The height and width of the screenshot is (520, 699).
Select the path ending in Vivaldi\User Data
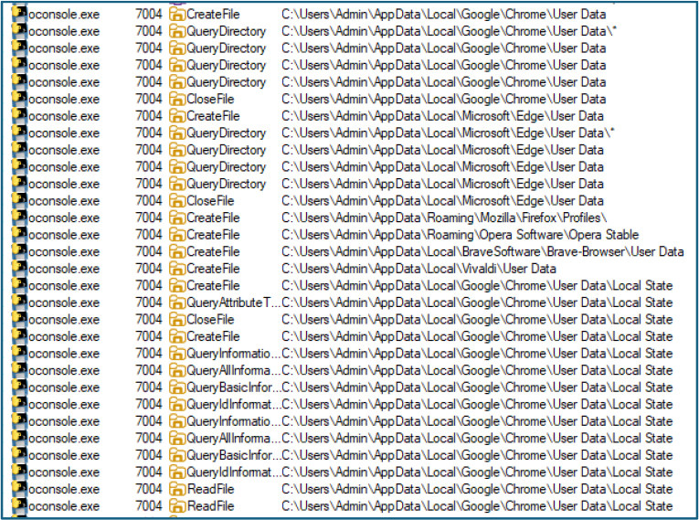pos(418,269)
